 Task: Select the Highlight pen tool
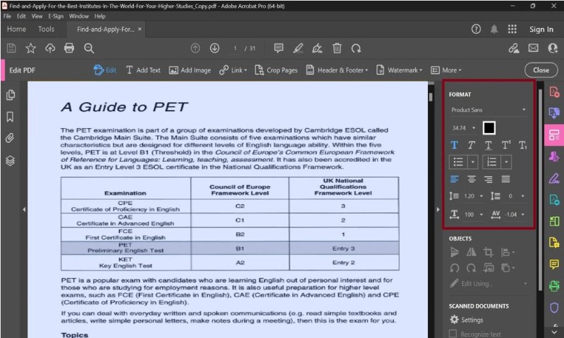[x=298, y=48]
